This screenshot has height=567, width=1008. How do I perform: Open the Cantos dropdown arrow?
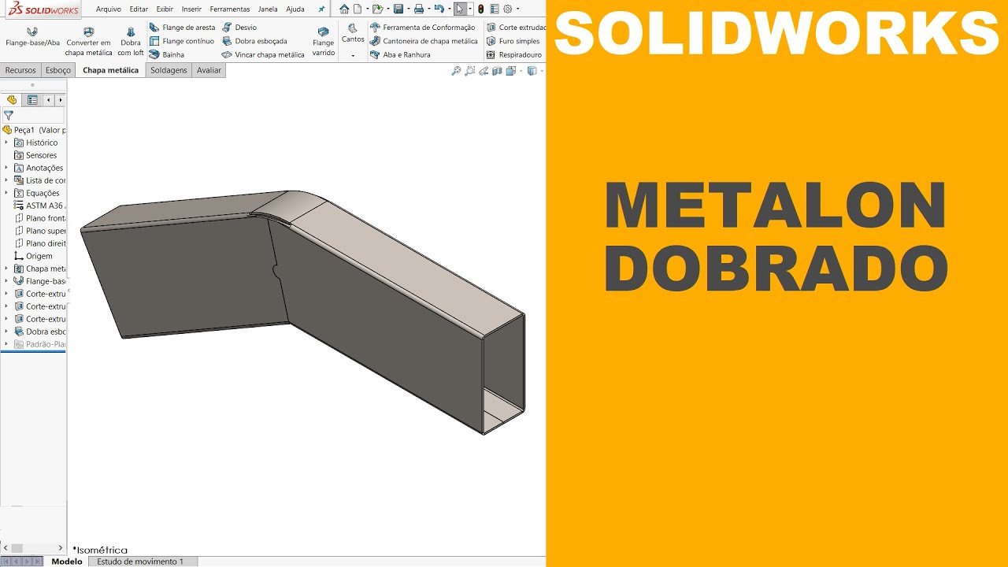[x=353, y=55]
